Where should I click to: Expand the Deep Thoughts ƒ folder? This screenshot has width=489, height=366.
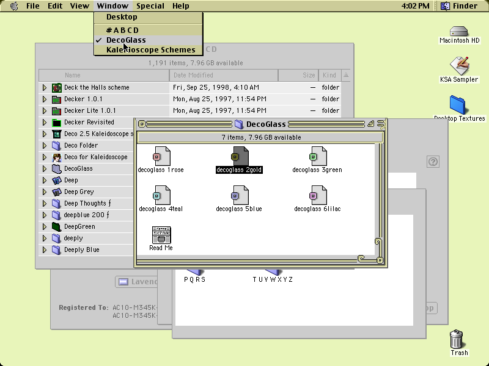pyautogui.click(x=45, y=204)
